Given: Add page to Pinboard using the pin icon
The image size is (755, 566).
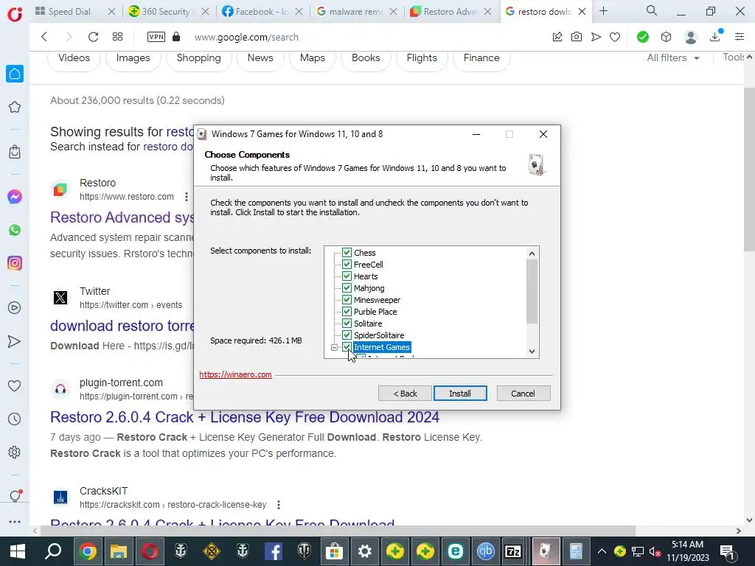Looking at the screenshot, I should (x=557, y=37).
